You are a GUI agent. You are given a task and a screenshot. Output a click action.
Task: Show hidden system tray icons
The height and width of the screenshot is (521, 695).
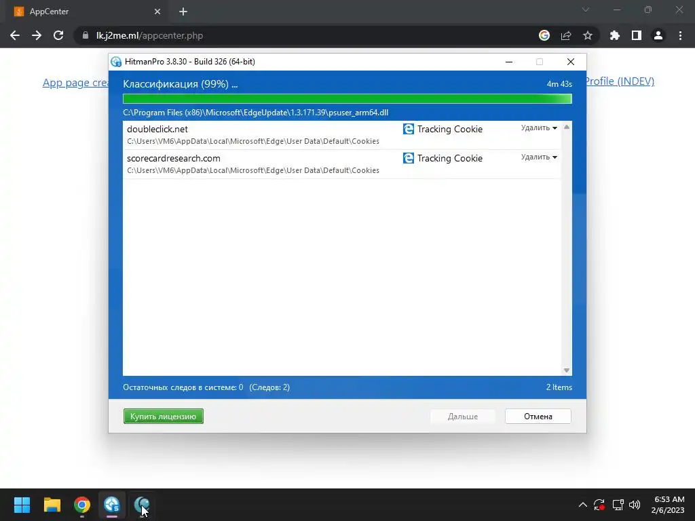(583, 505)
